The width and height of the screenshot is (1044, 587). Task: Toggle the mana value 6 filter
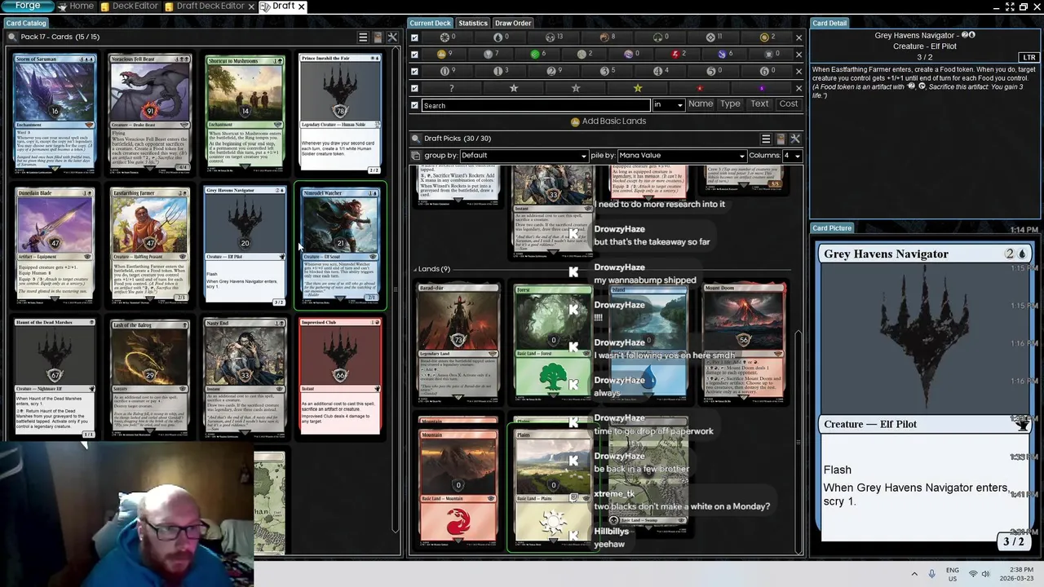tap(767, 72)
